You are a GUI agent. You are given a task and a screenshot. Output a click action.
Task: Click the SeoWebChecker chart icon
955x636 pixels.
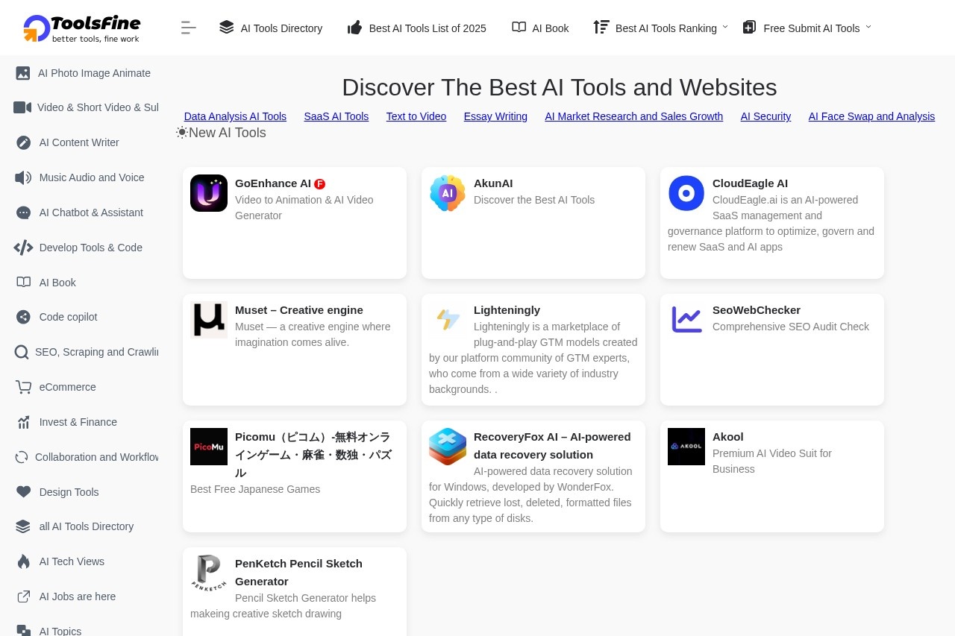click(x=686, y=320)
